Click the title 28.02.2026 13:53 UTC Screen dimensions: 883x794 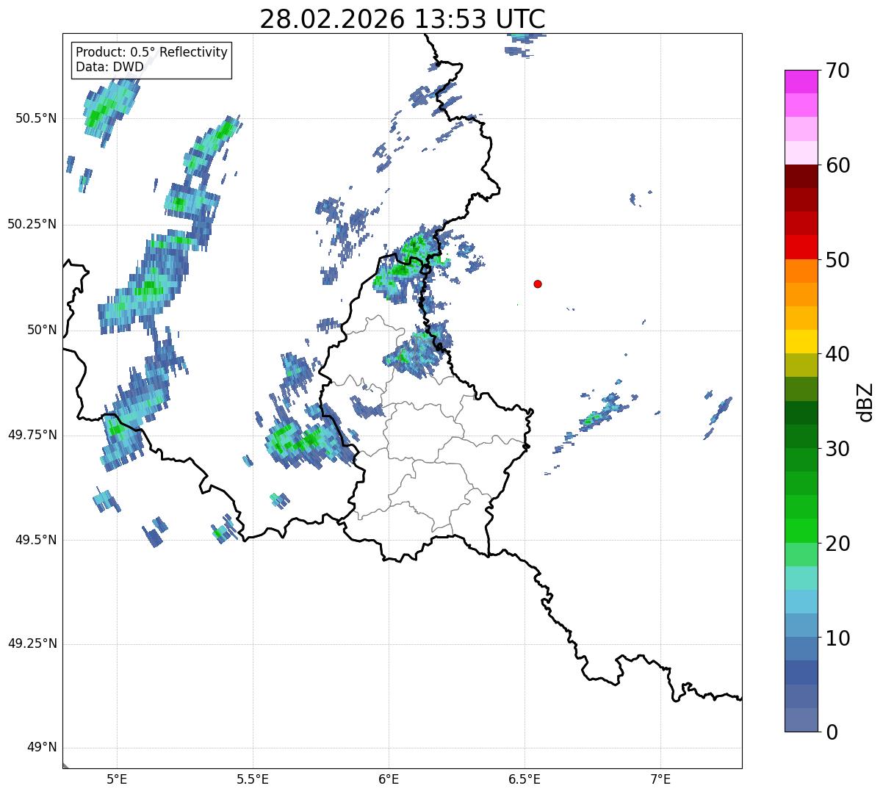(403, 19)
